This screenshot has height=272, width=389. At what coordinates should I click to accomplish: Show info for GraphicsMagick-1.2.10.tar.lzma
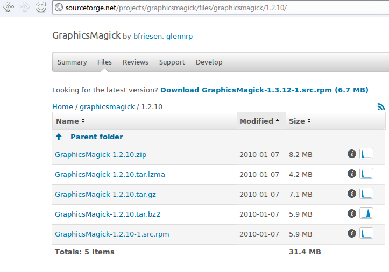[352, 174]
